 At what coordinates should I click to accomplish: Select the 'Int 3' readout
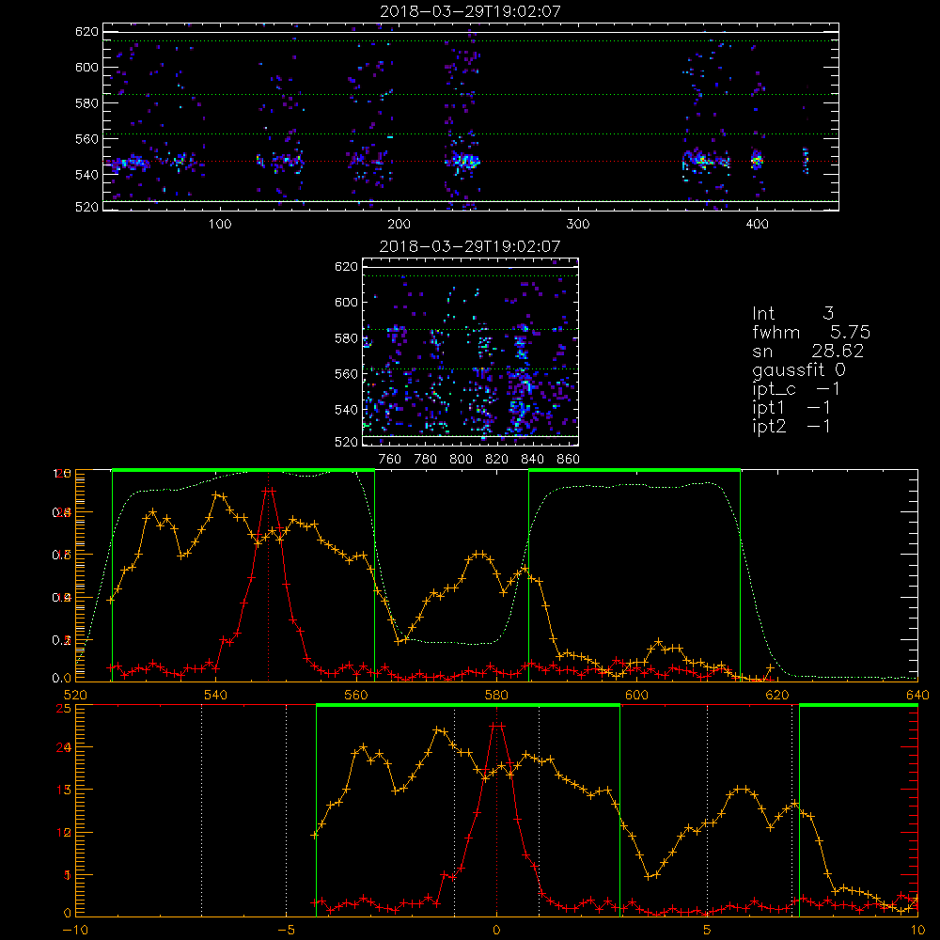coord(793,313)
